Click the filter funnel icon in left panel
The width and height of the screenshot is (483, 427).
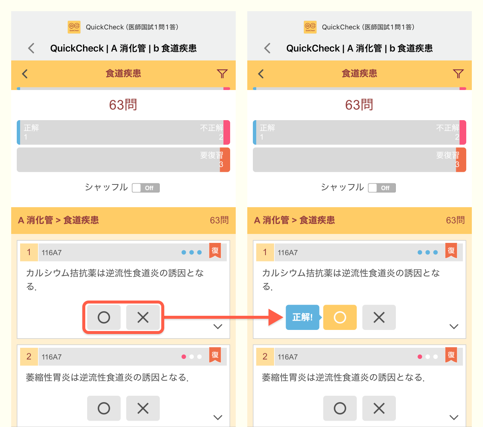coord(222,74)
